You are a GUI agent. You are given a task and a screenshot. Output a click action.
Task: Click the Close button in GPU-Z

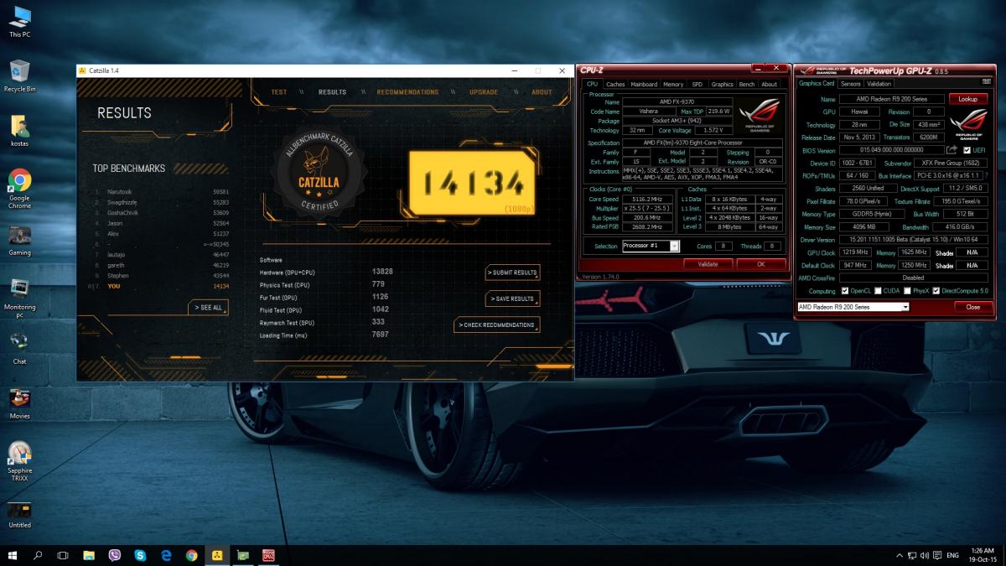[972, 307]
